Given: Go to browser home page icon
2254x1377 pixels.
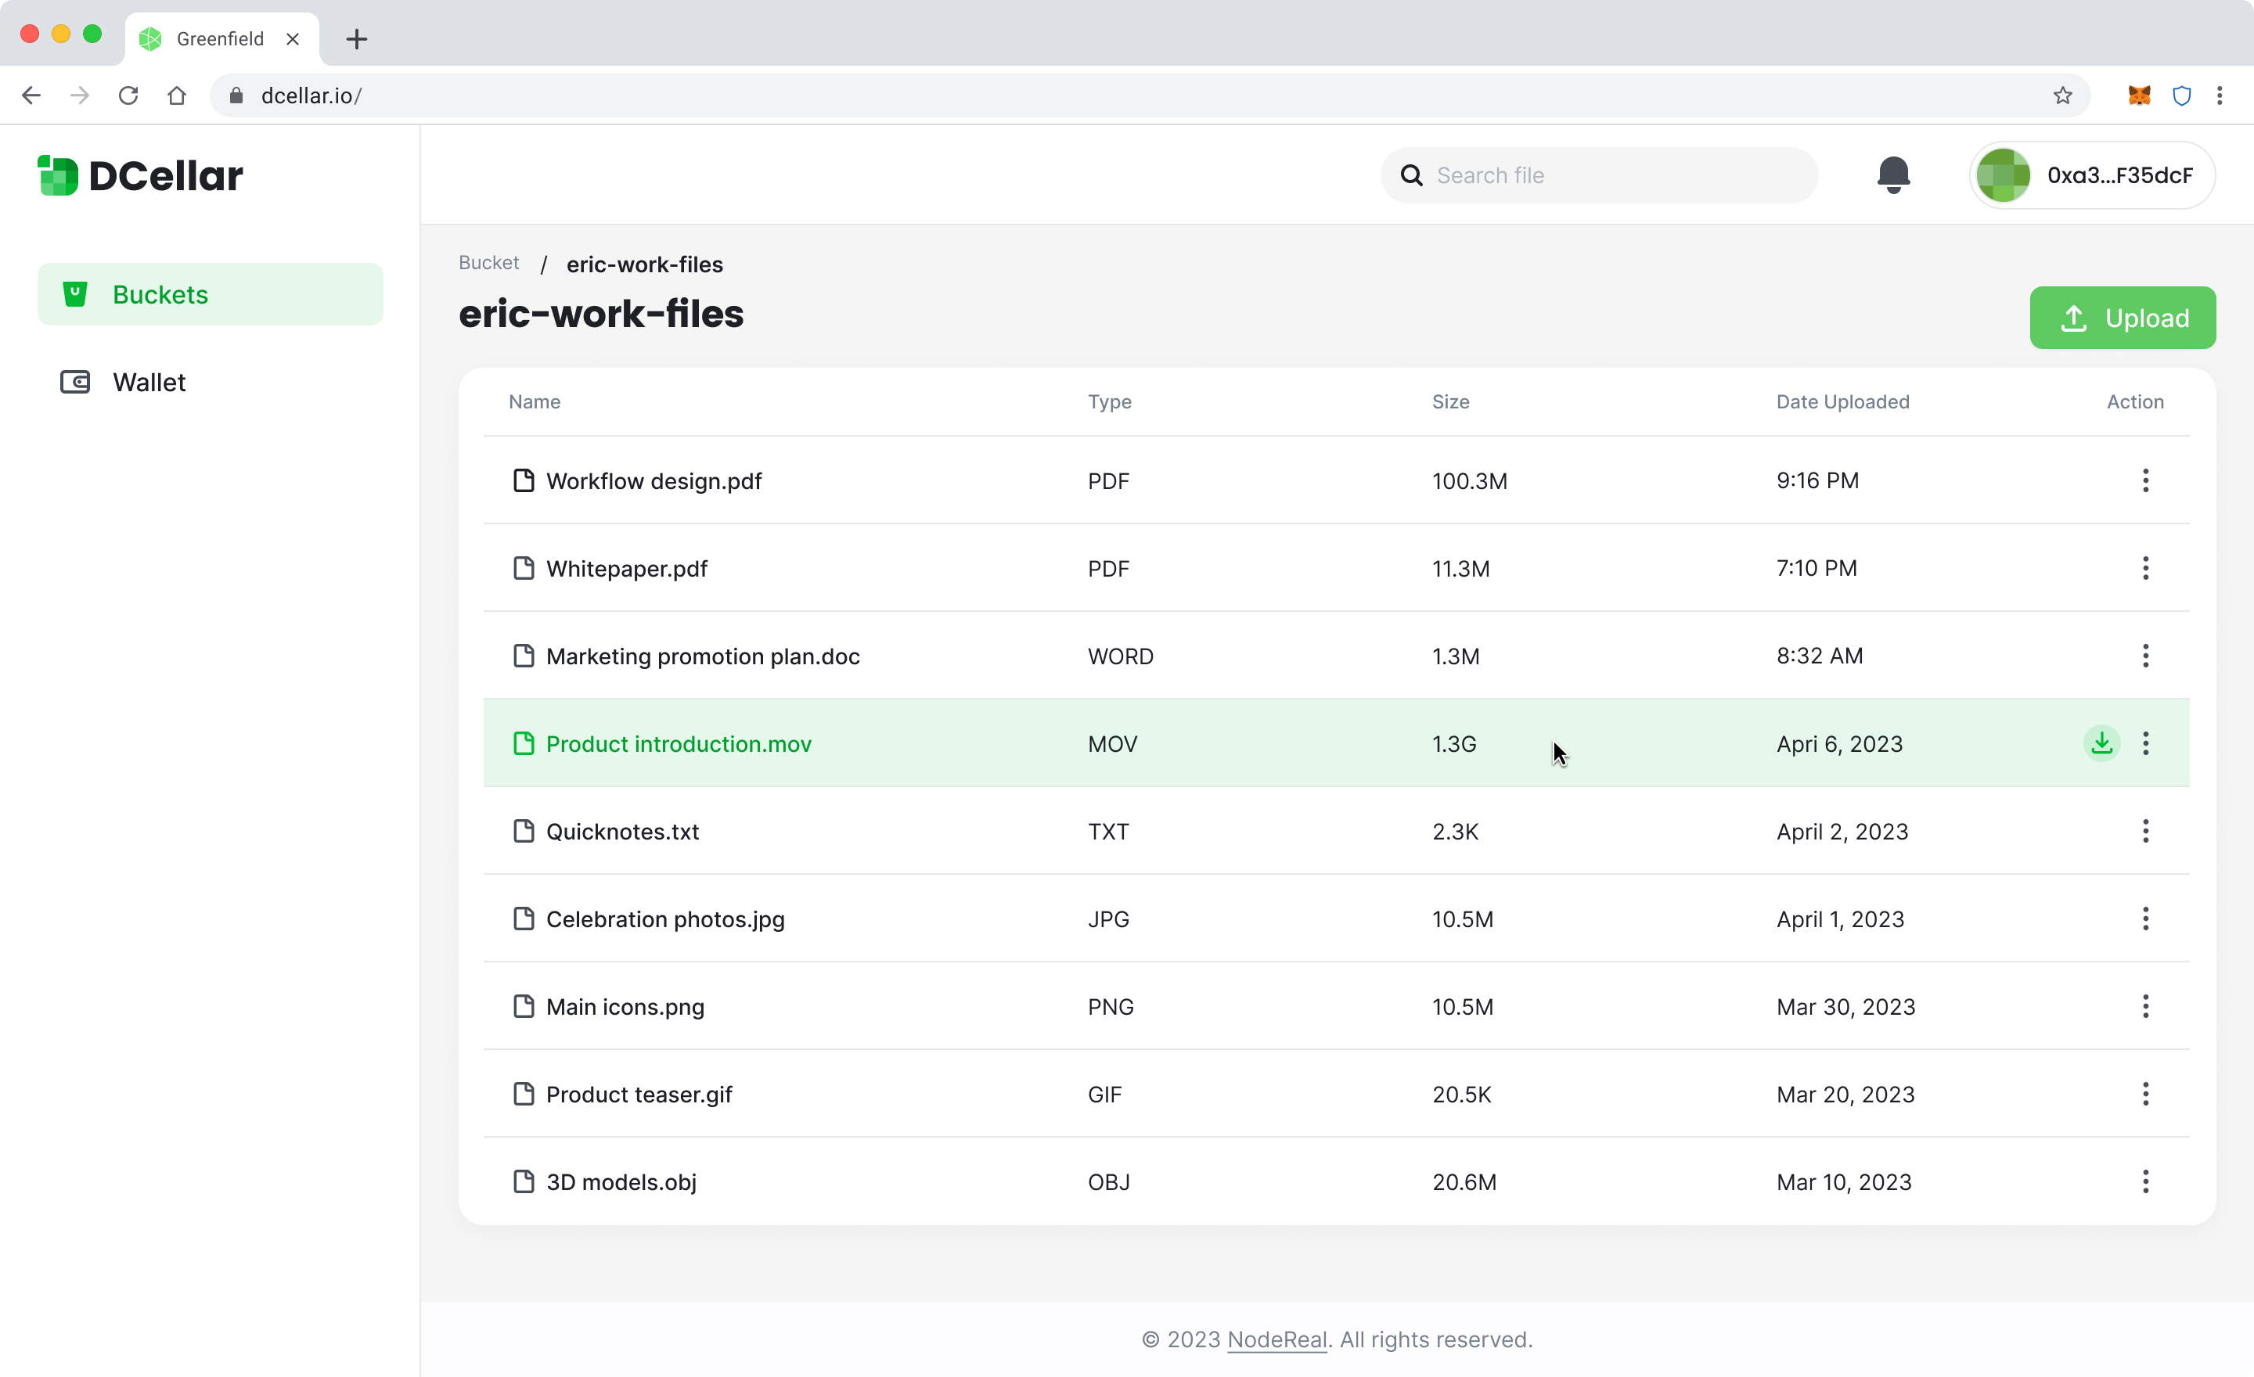Looking at the screenshot, I should (x=177, y=95).
